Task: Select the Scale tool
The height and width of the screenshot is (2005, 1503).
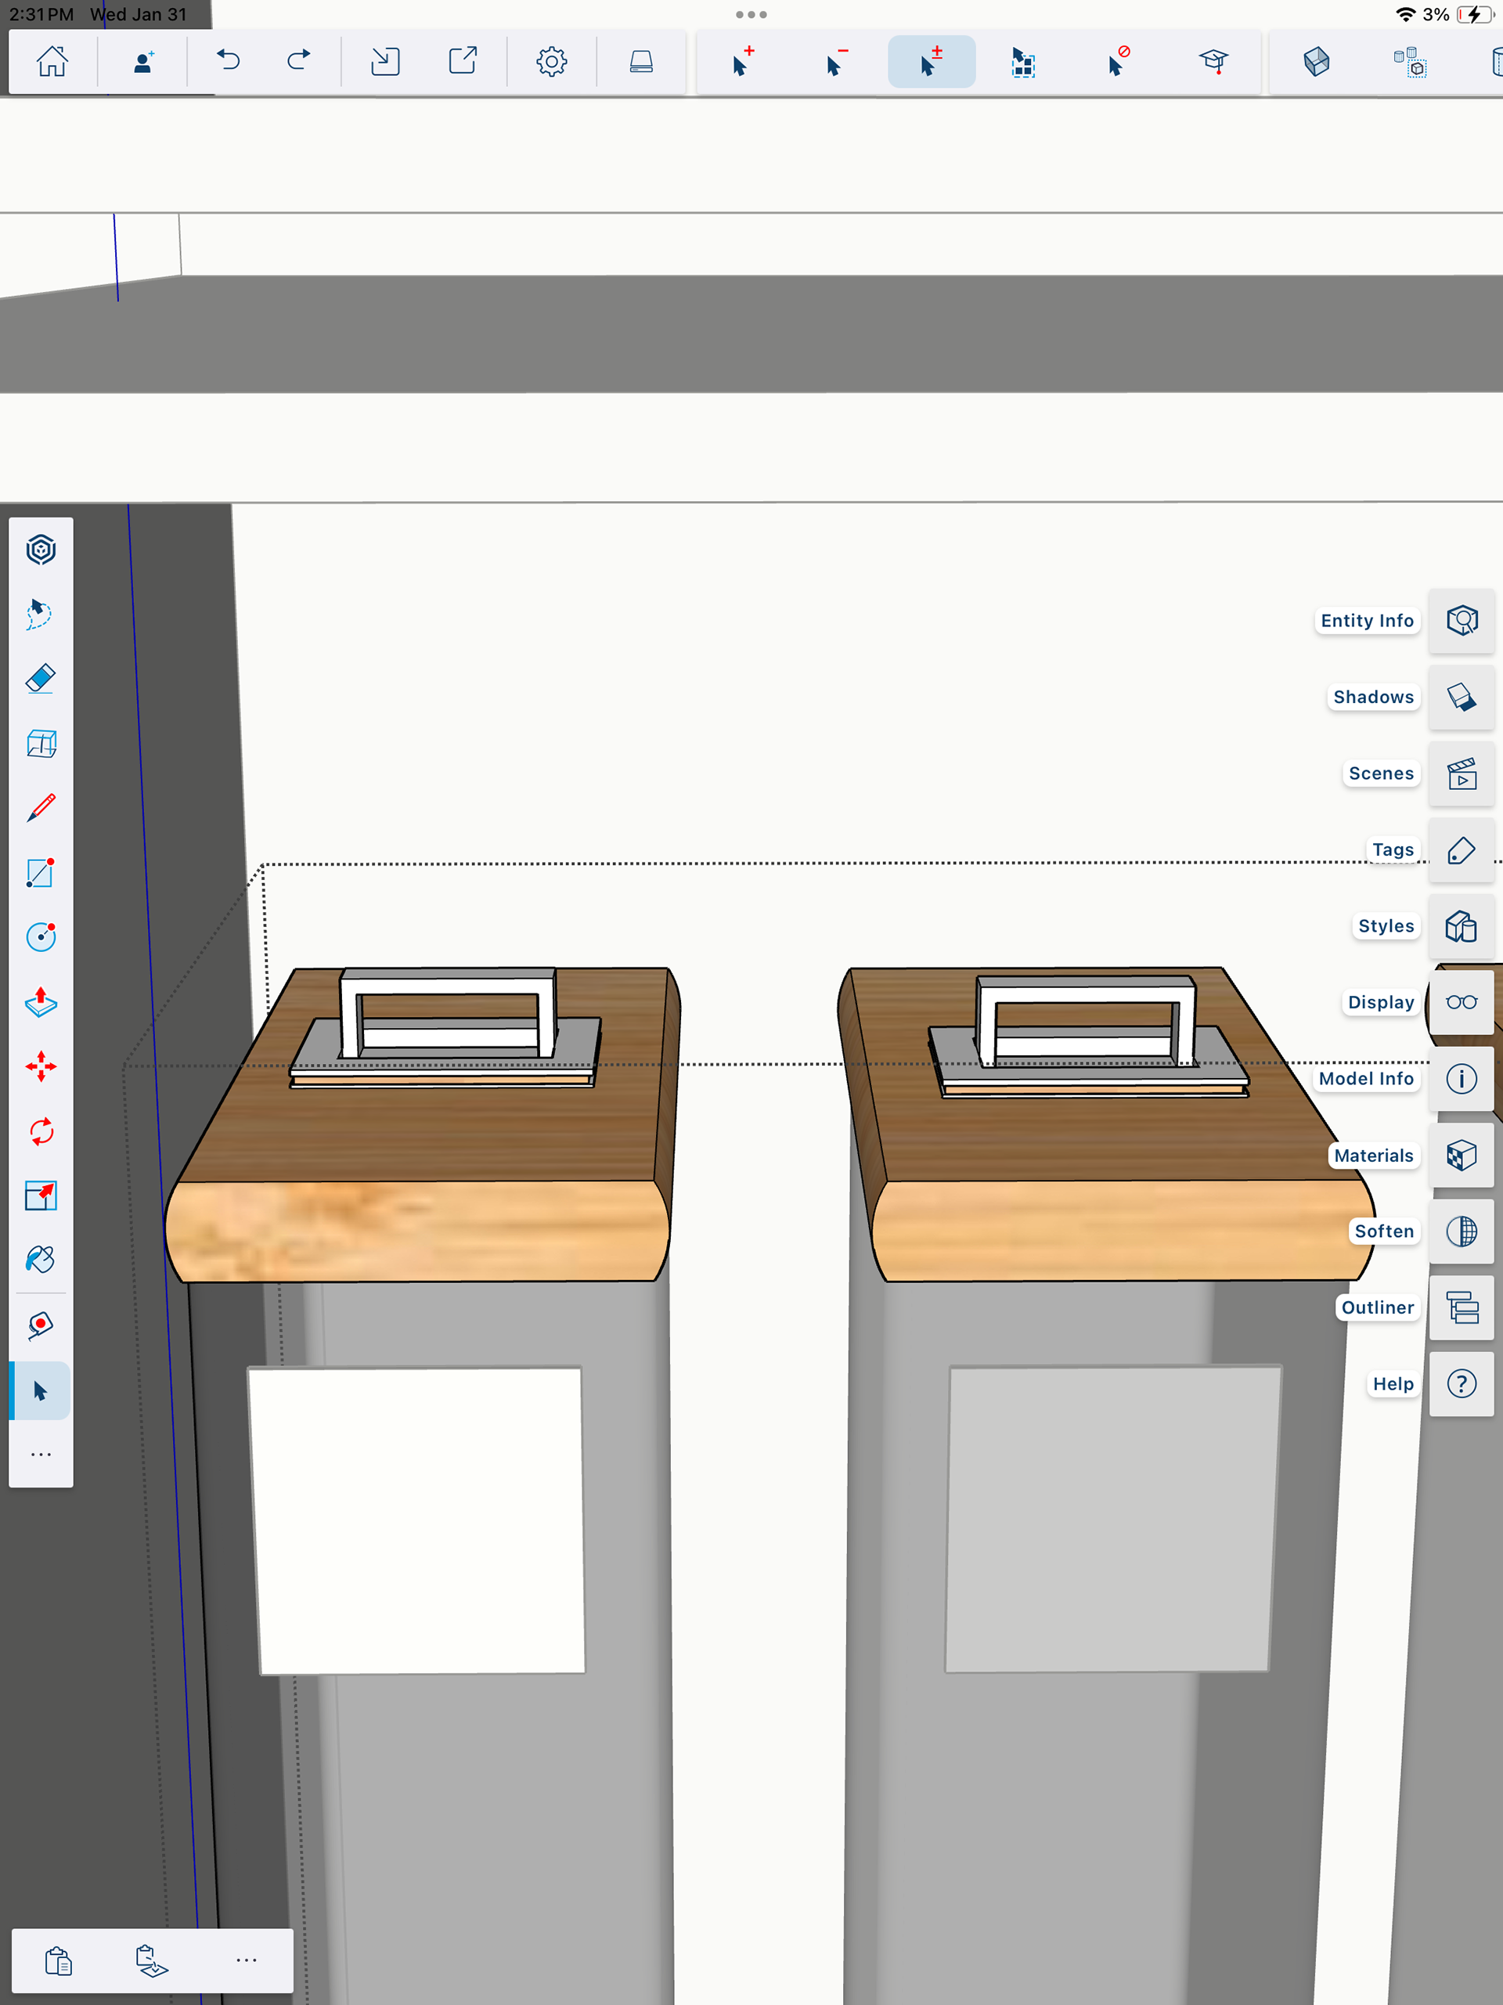Action: [41, 1195]
